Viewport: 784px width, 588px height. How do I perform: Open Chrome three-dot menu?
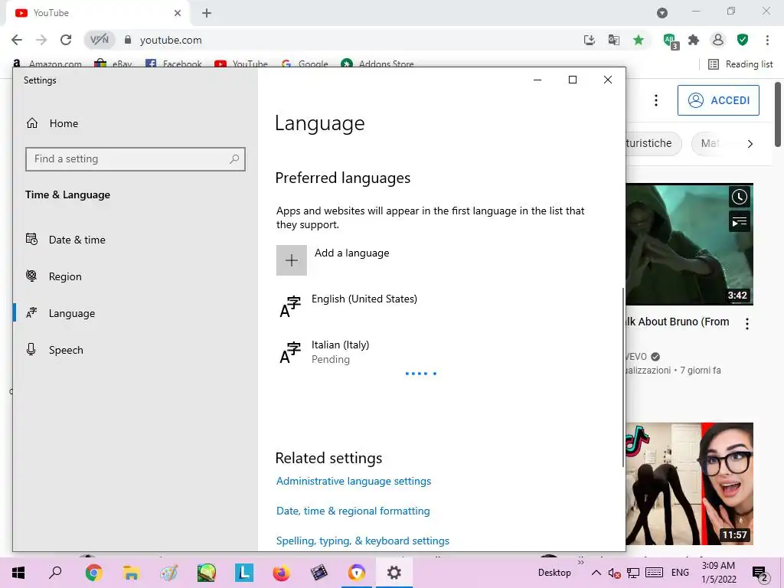767,40
